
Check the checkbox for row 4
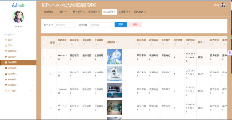pyautogui.click(x=44, y=108)
